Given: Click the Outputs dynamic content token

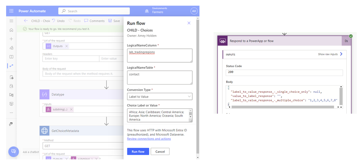Looking at the screenshot, I should tap(58, 46).
